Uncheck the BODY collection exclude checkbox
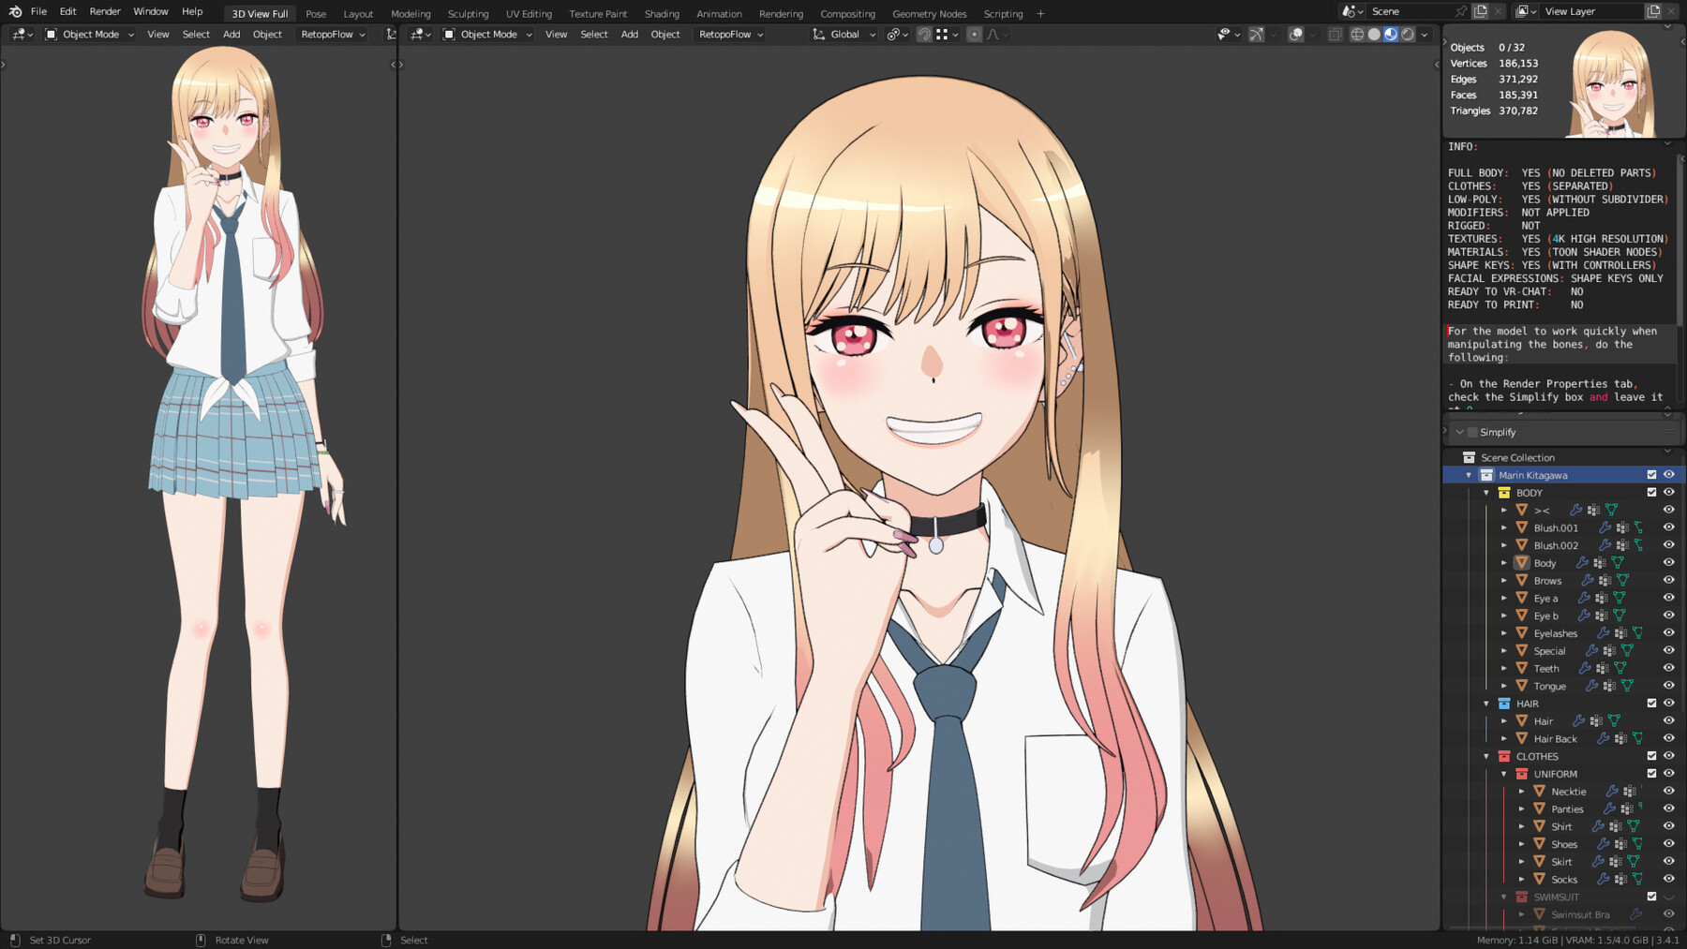 coord(1651,493)
